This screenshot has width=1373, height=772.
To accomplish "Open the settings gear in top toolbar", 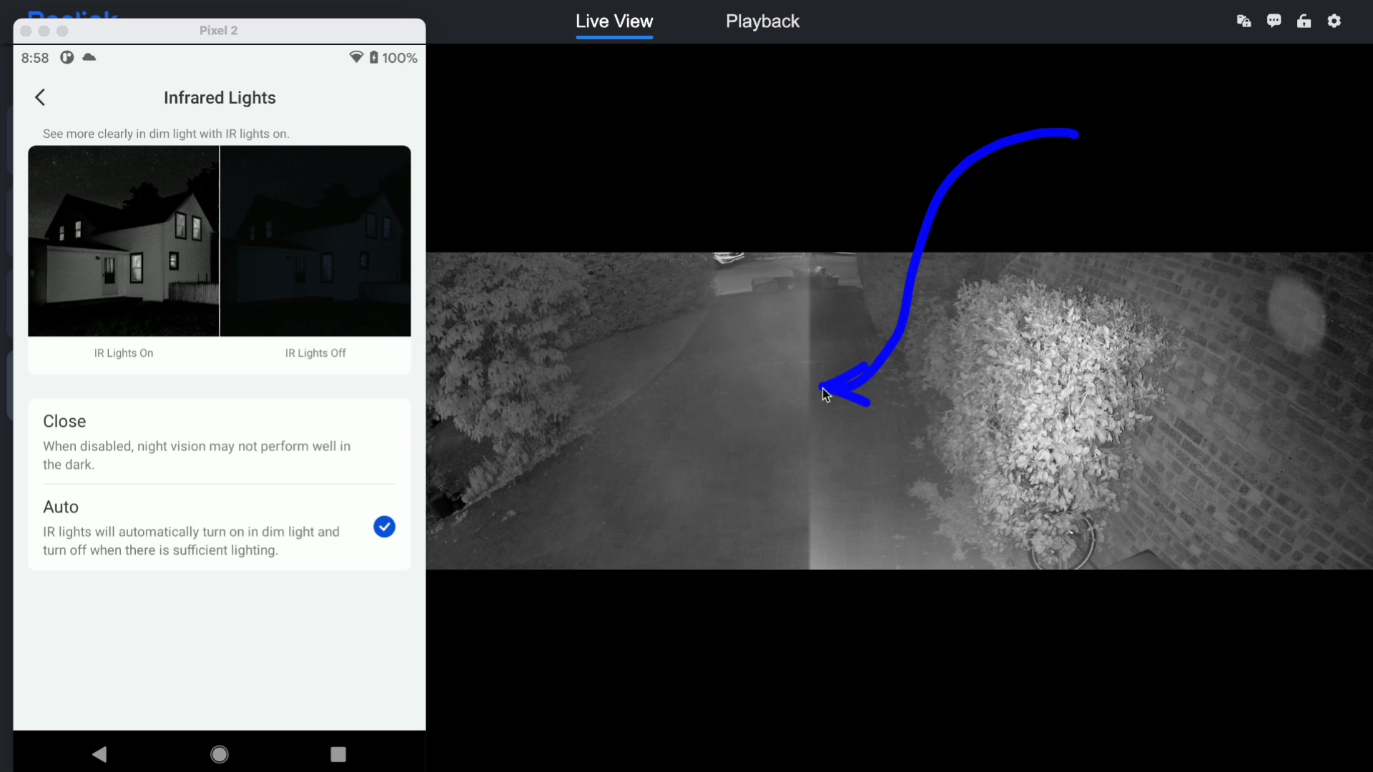I will tap(1334, 21).
